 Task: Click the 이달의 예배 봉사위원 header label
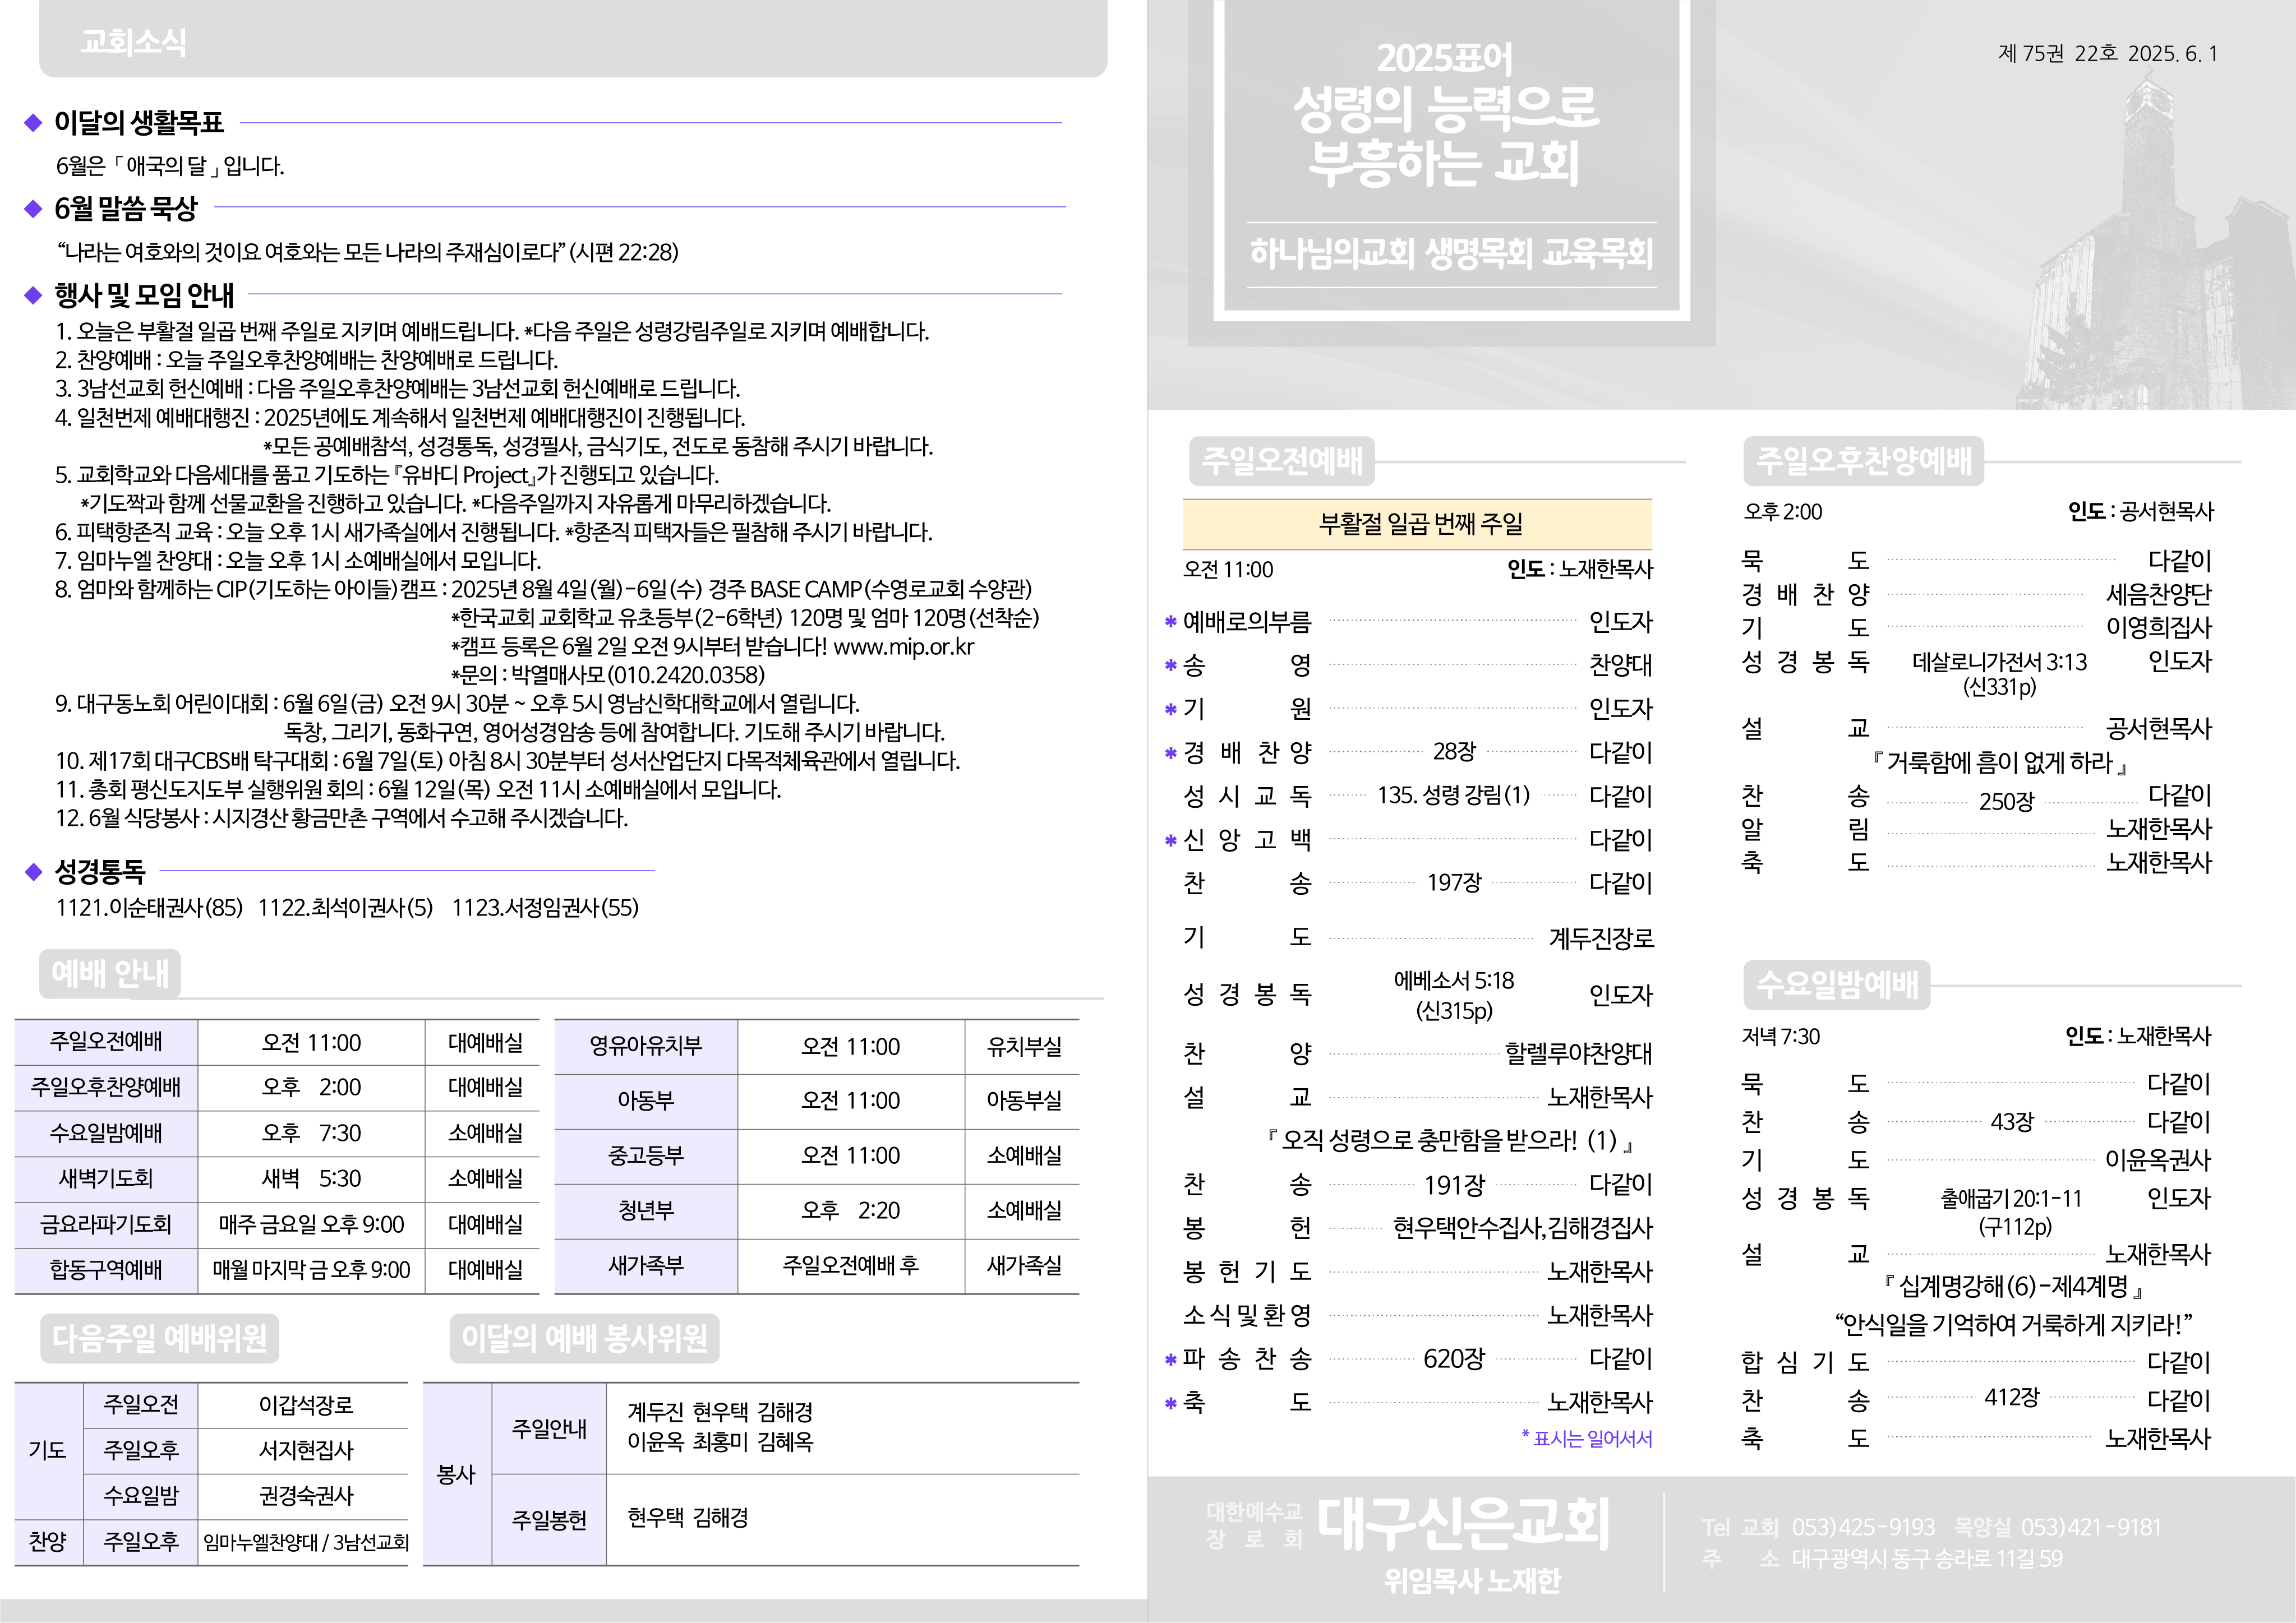click(584, 1338)
